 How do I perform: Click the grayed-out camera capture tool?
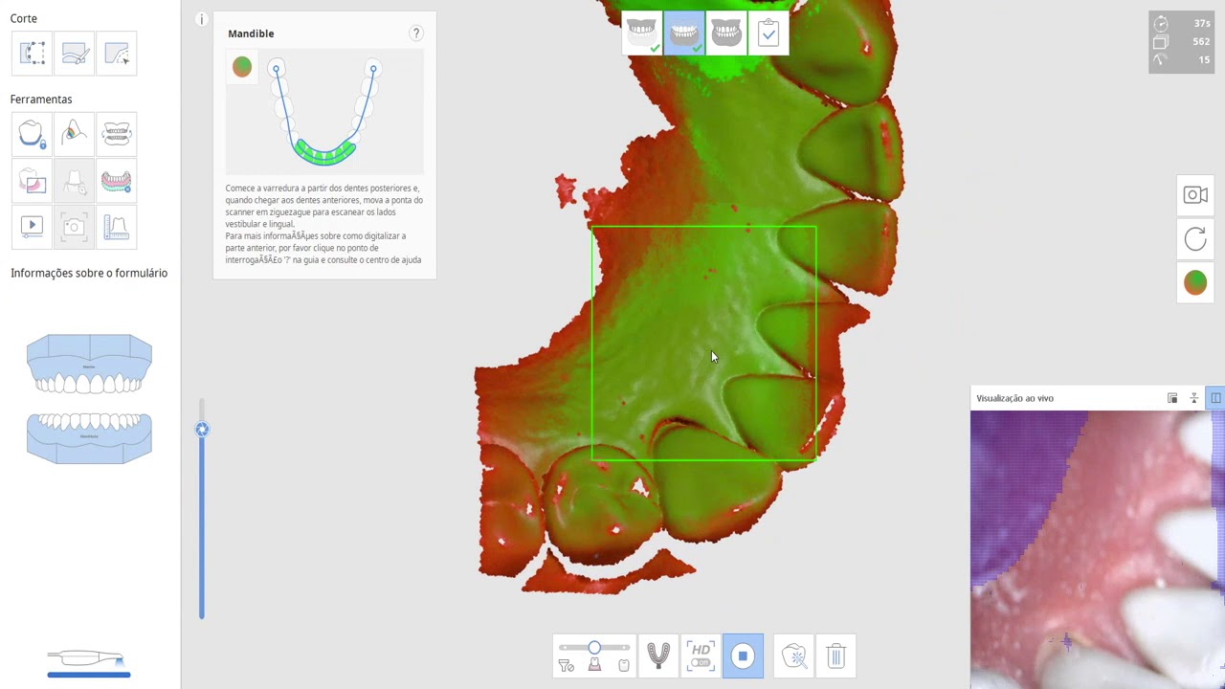pyautogui.click(x=75, y=226)
